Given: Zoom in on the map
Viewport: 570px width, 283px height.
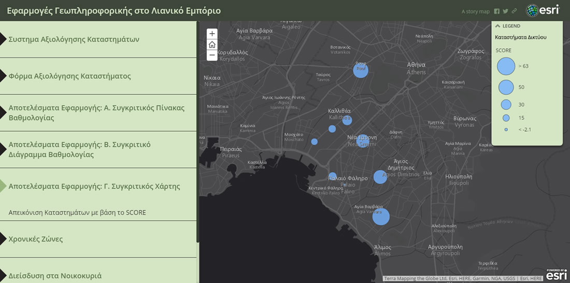Looking at the screenshot, I should click(x=212, y=34).
